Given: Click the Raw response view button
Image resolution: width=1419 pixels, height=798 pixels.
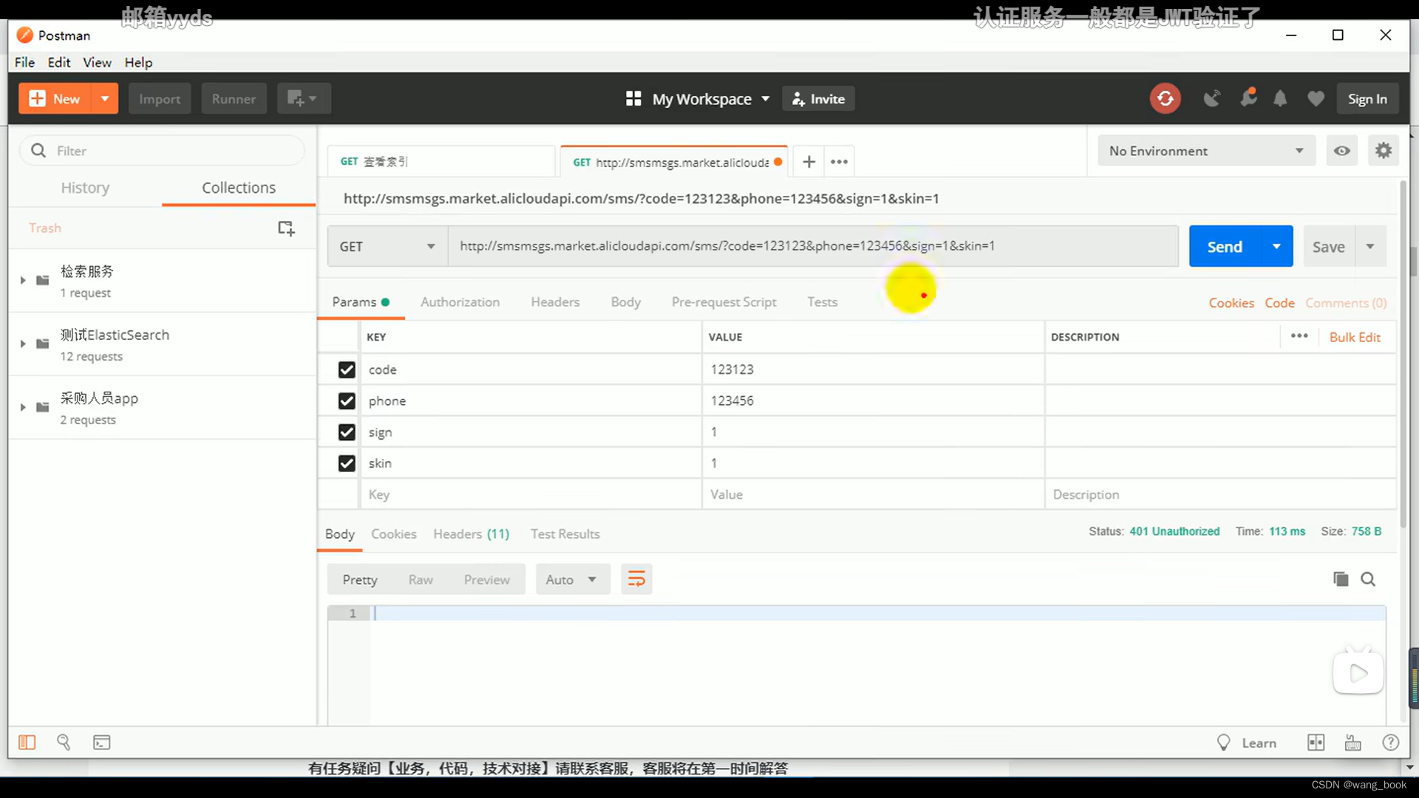Looking at the screenshot, I should coord(421,580).
